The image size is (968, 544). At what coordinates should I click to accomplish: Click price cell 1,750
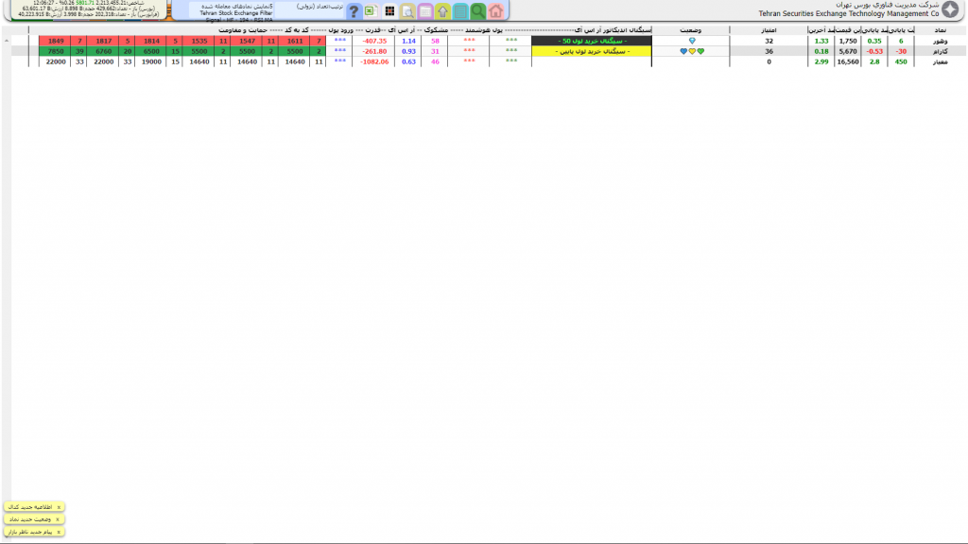pos(848,41)
